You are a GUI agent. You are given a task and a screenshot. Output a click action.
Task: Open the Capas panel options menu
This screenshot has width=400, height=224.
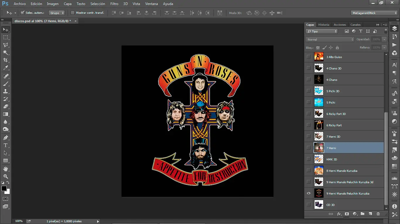coord(385,25)
